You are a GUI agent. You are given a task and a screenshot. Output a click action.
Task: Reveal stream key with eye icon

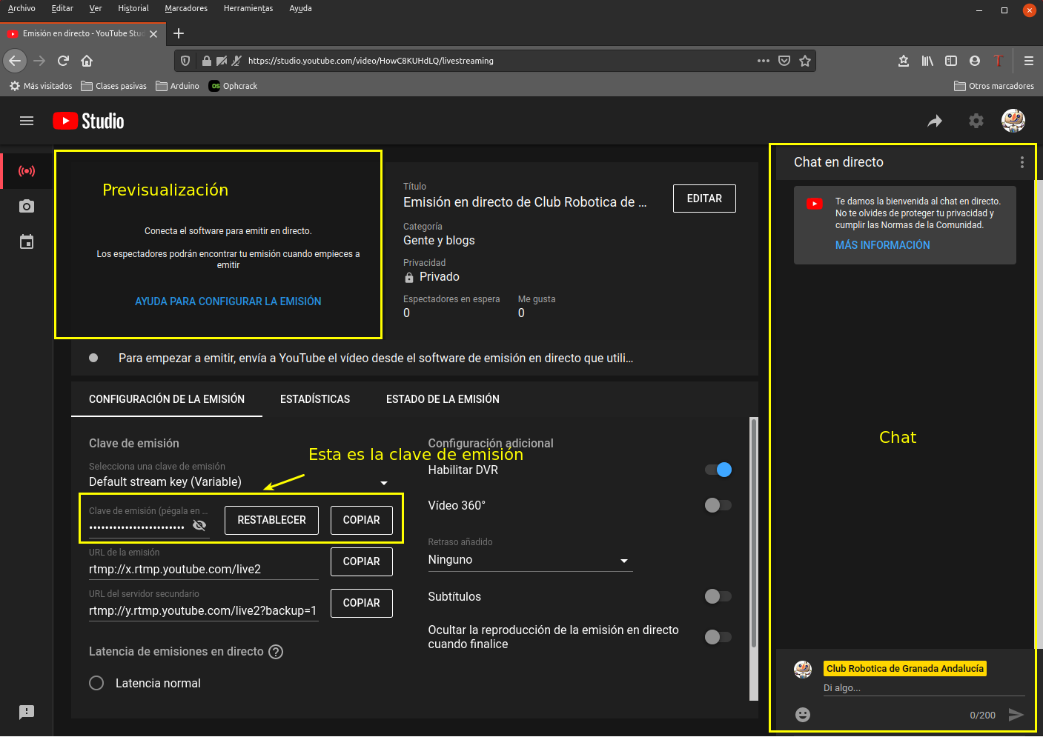point(199,525)
